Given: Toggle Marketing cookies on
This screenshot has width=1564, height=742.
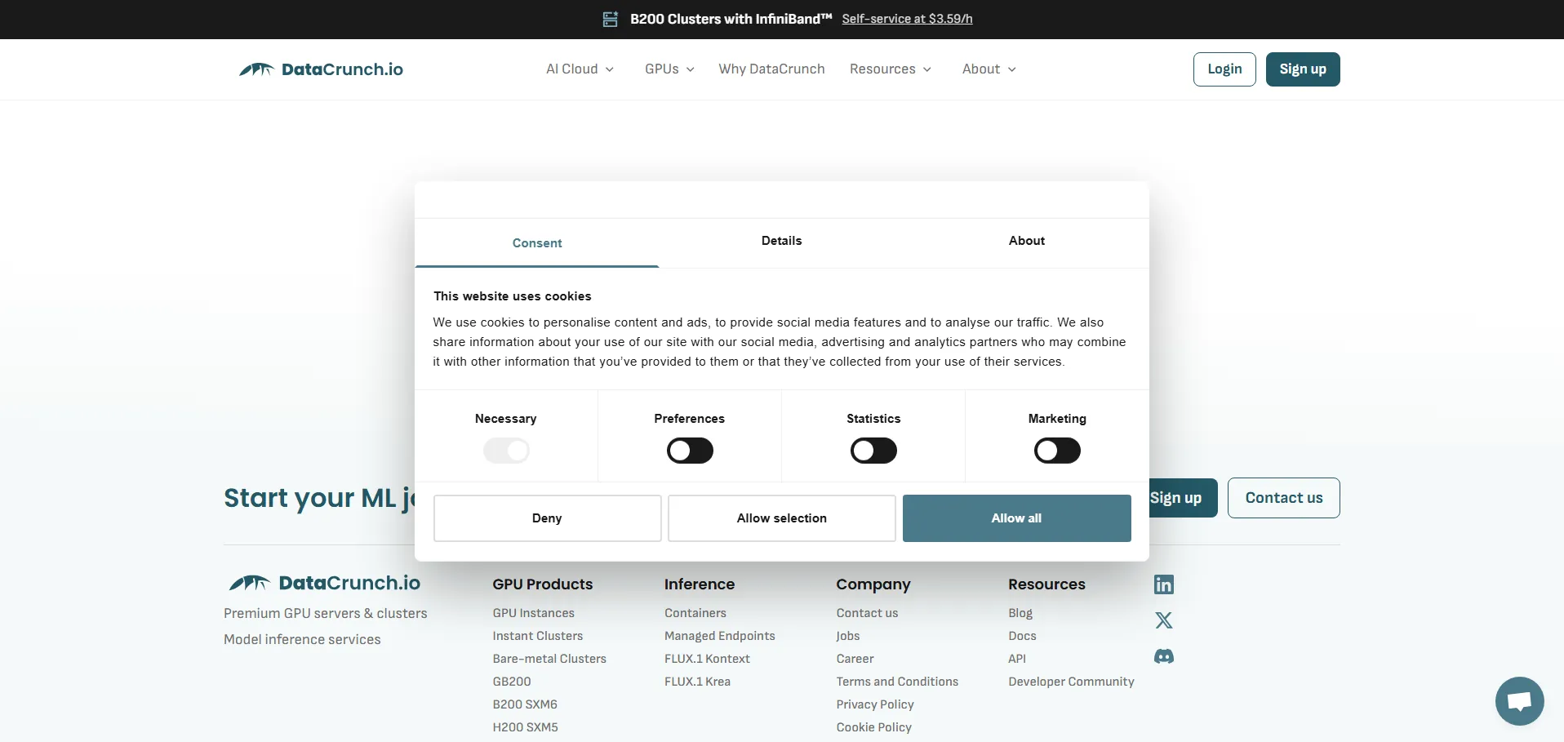Looking at the screenshot, I should (1057, 451).
